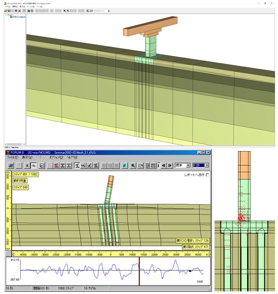Click the 間隔0.01 秒 status bar entry
278x294 pixels.
click(44, 288)
